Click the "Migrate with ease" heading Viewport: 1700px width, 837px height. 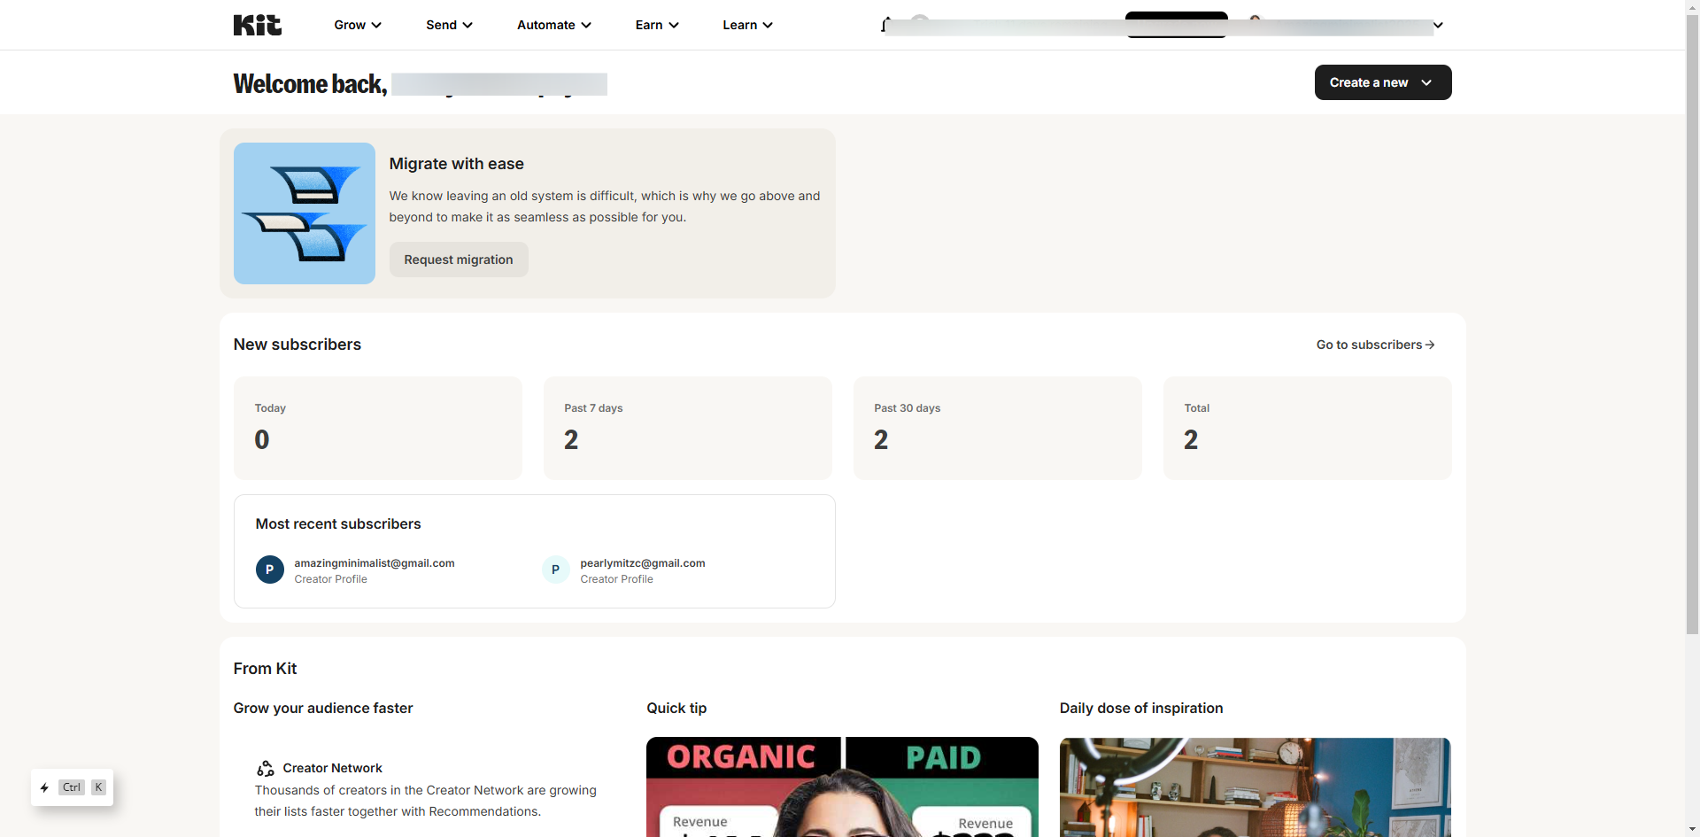point(457,164)
